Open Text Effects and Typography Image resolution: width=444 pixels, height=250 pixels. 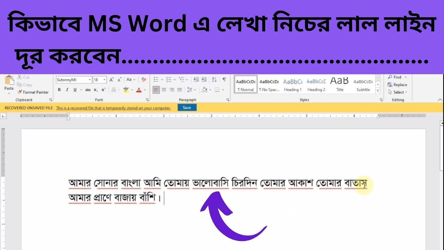(113, 90)
